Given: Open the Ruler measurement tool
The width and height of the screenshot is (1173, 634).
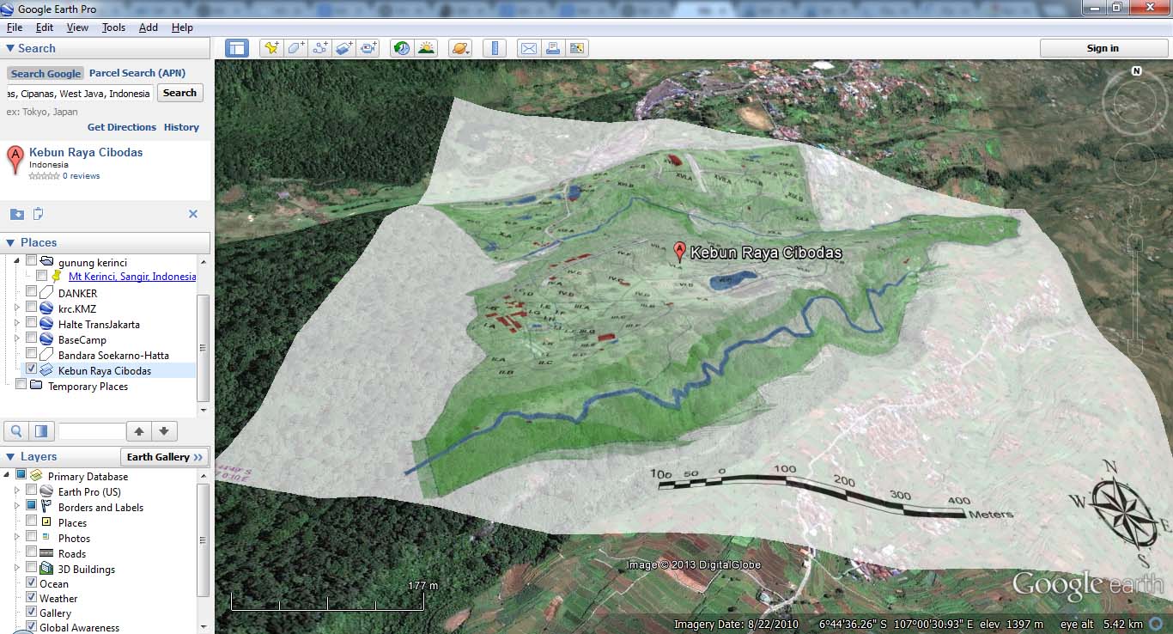Looking at the screenshot, I should pyautogui.click(x=495, y=48).
